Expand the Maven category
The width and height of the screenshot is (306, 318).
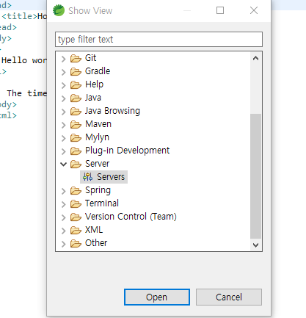63,125
